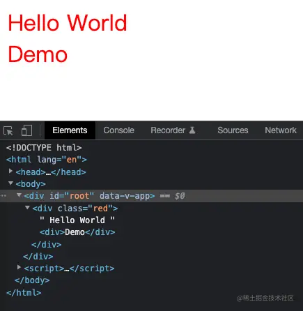303x311 pixels.
Task: Select the closing </html> tag
Action: (24, 293)
